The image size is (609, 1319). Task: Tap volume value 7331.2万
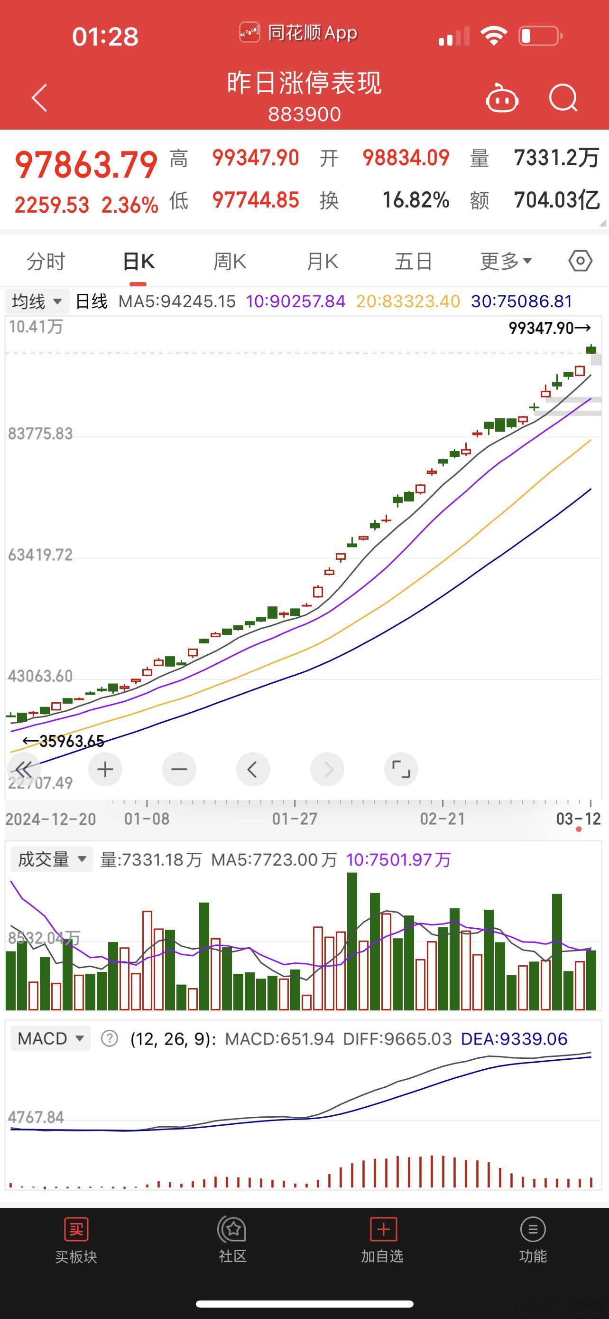(557, 158)
